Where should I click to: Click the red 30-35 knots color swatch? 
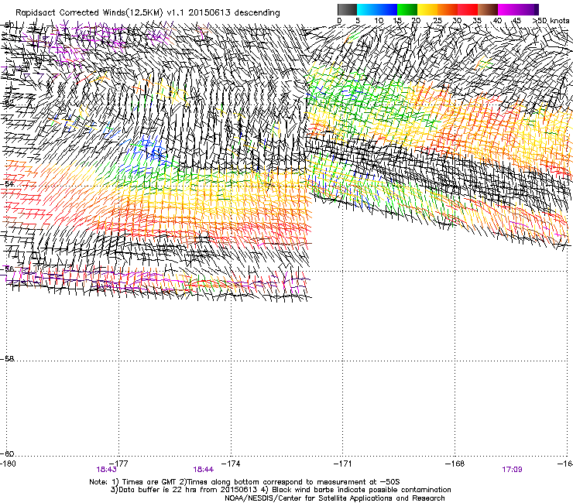click(x=468, y=9)
